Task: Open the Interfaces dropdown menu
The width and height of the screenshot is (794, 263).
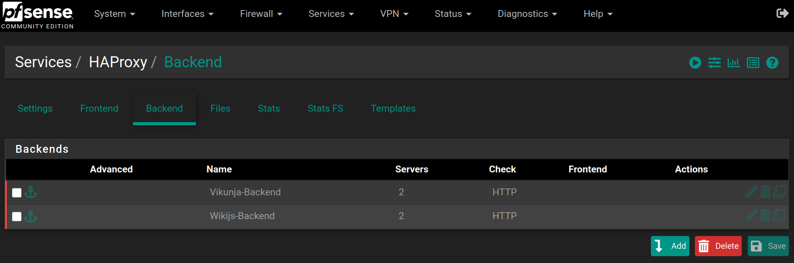Action: coord(187,14)
